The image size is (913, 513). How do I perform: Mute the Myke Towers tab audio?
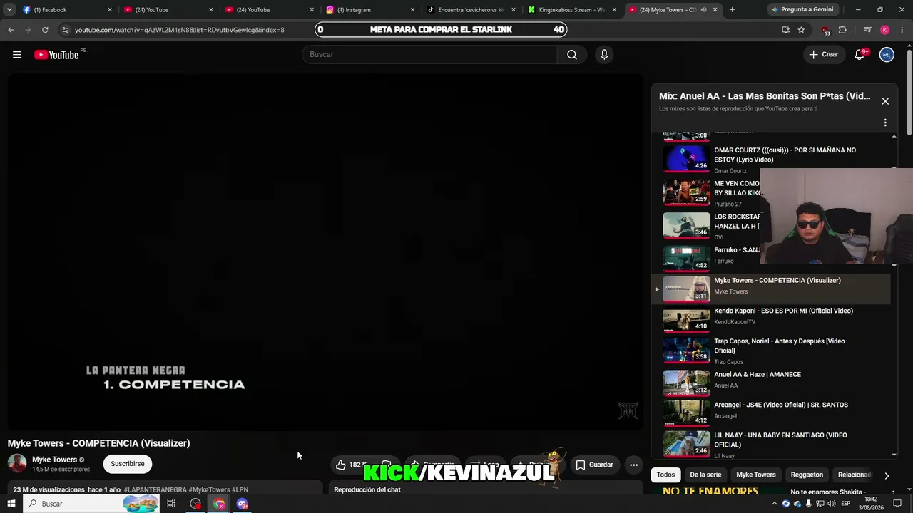[704, 10]
